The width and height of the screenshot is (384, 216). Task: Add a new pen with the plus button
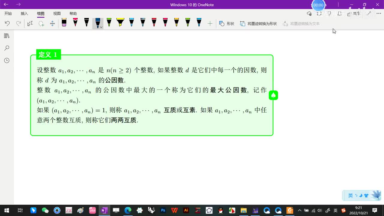click(210, 23)
